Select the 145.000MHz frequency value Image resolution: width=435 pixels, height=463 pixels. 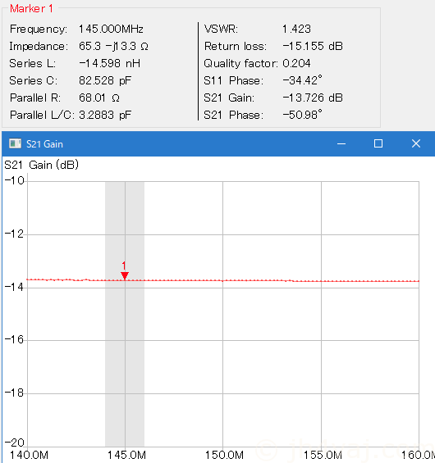111,29
